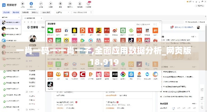Choose the pink baby face platform icon
The width and height of the screenshot is (207, 112).
coord(99,74)
